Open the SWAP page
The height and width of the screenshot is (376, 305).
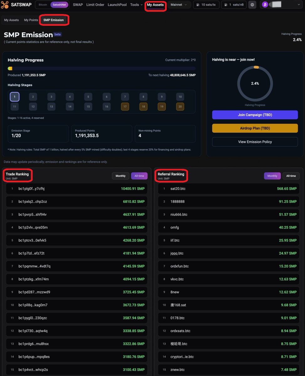[78, 5]
